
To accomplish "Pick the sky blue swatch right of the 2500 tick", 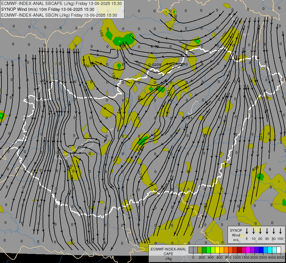I will pyautogui.click(x=266, y=250).
